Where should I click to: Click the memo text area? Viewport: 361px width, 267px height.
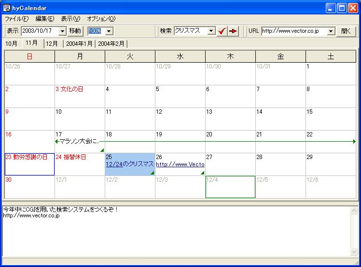[176, 231]
